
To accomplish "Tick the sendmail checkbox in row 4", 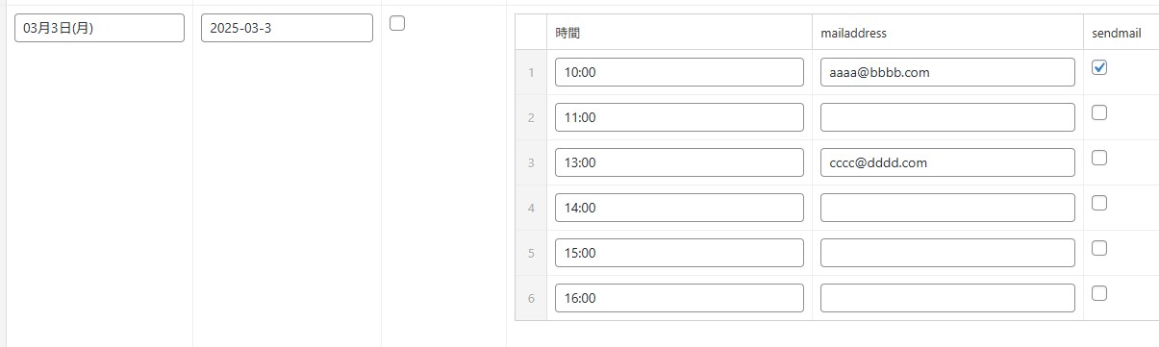I will click(x=1100, y=203).
